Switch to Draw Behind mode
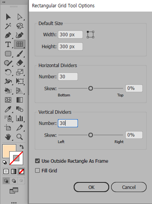This screenshot has height=204, width=152. [x=14, y=180]
